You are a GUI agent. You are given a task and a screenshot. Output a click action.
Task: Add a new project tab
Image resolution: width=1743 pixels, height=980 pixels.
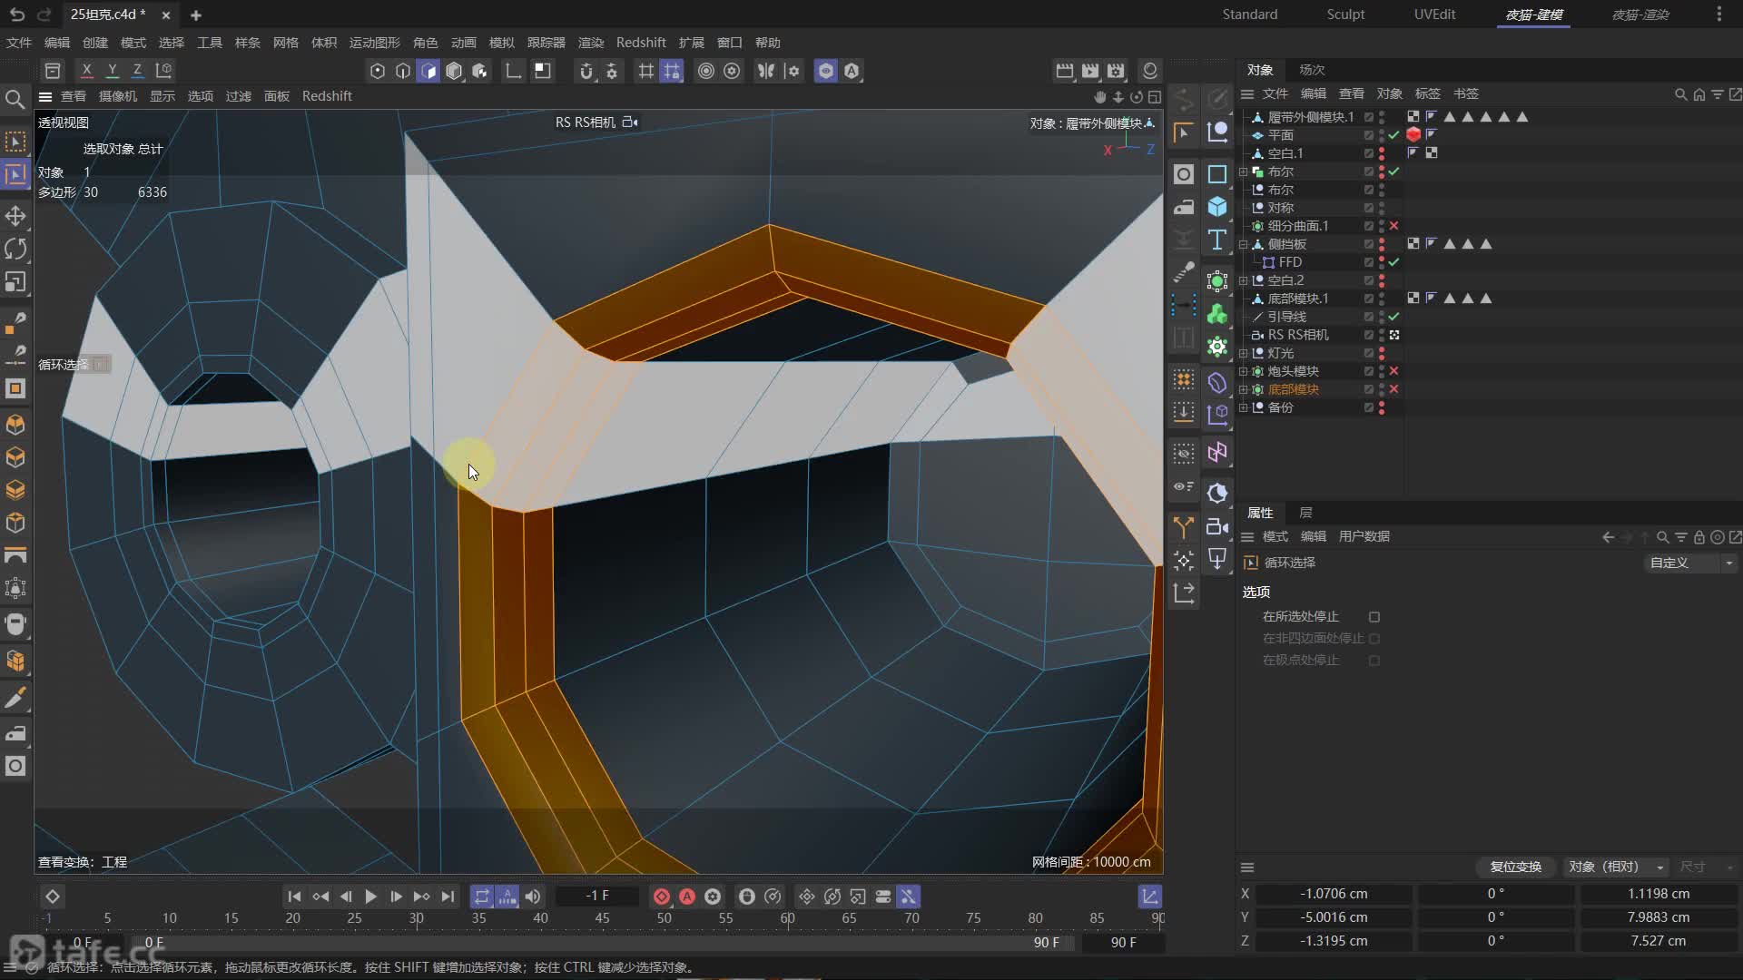click(x=195, y=15)
